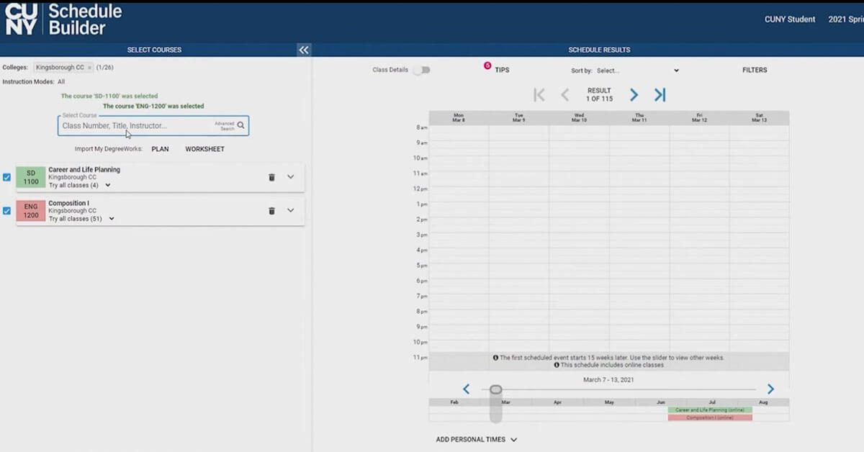Image resolution: width=864 pixels, height=452 pixels.
Task: Import DegreeWorks Worksheet
Action: [204, 149]
